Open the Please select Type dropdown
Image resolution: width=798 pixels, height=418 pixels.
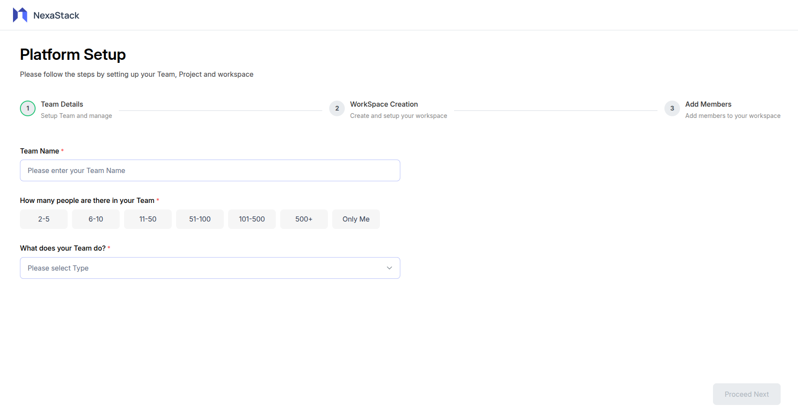click(x=204, y=268)
